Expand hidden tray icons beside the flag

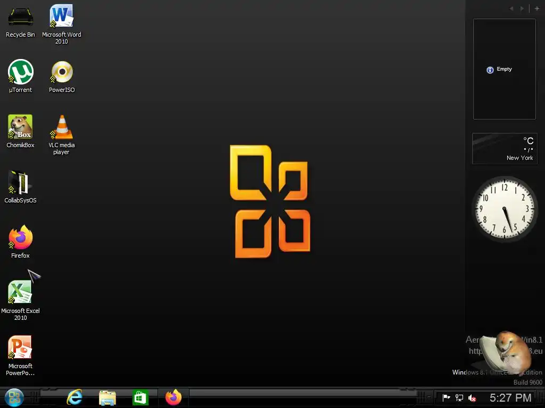click(x=430, y=397)
